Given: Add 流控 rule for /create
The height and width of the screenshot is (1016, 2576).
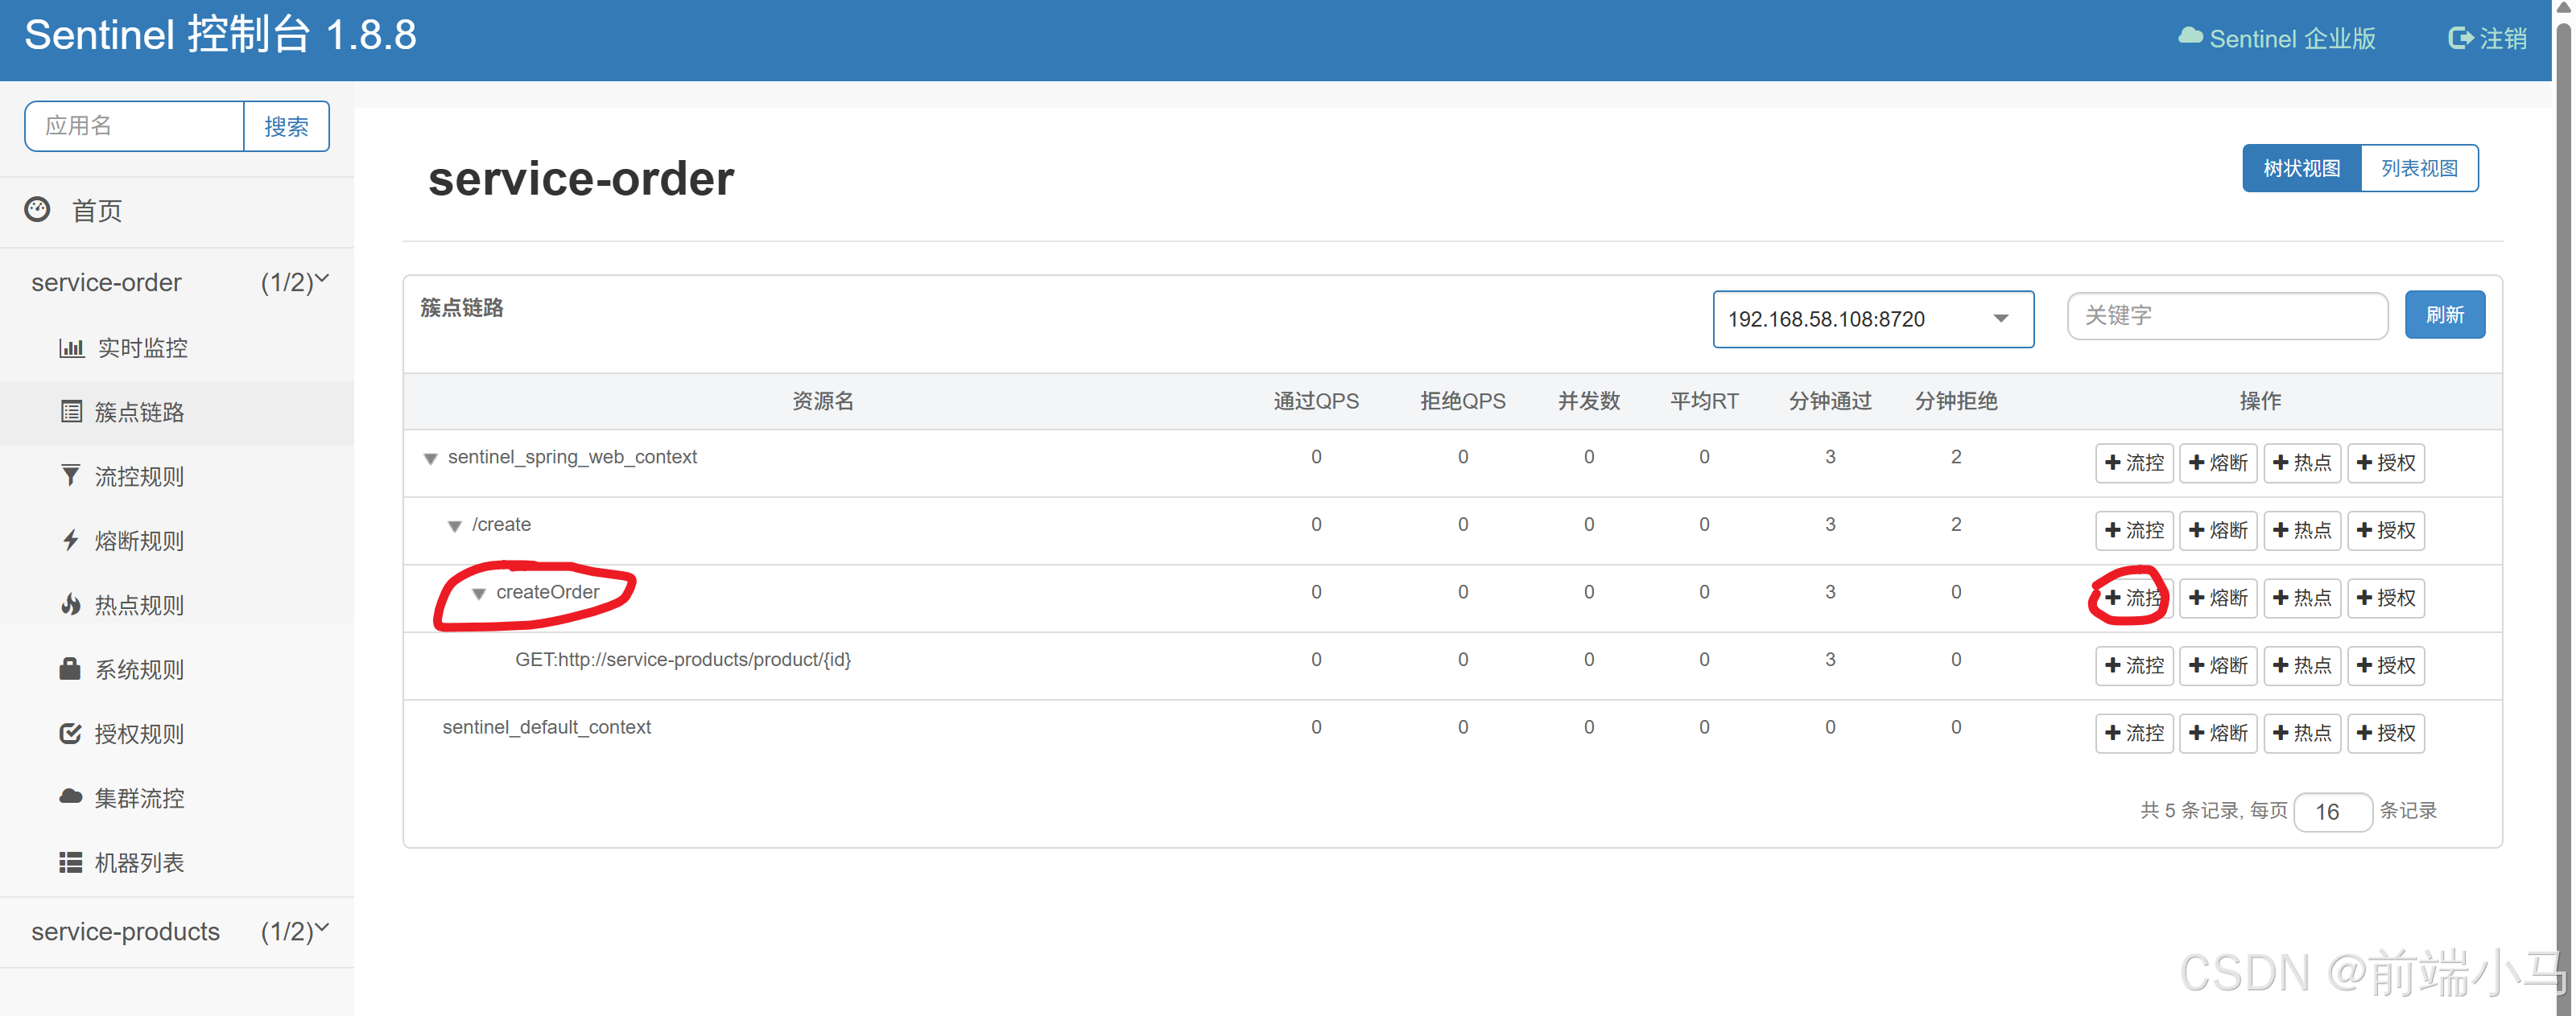Looking at the screenshot, I should [2134, 530].
